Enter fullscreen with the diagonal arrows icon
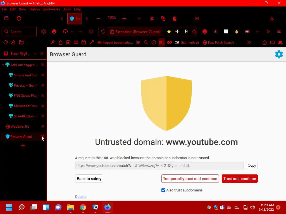Viewport: 286px width, 214px height. point(92,42)
